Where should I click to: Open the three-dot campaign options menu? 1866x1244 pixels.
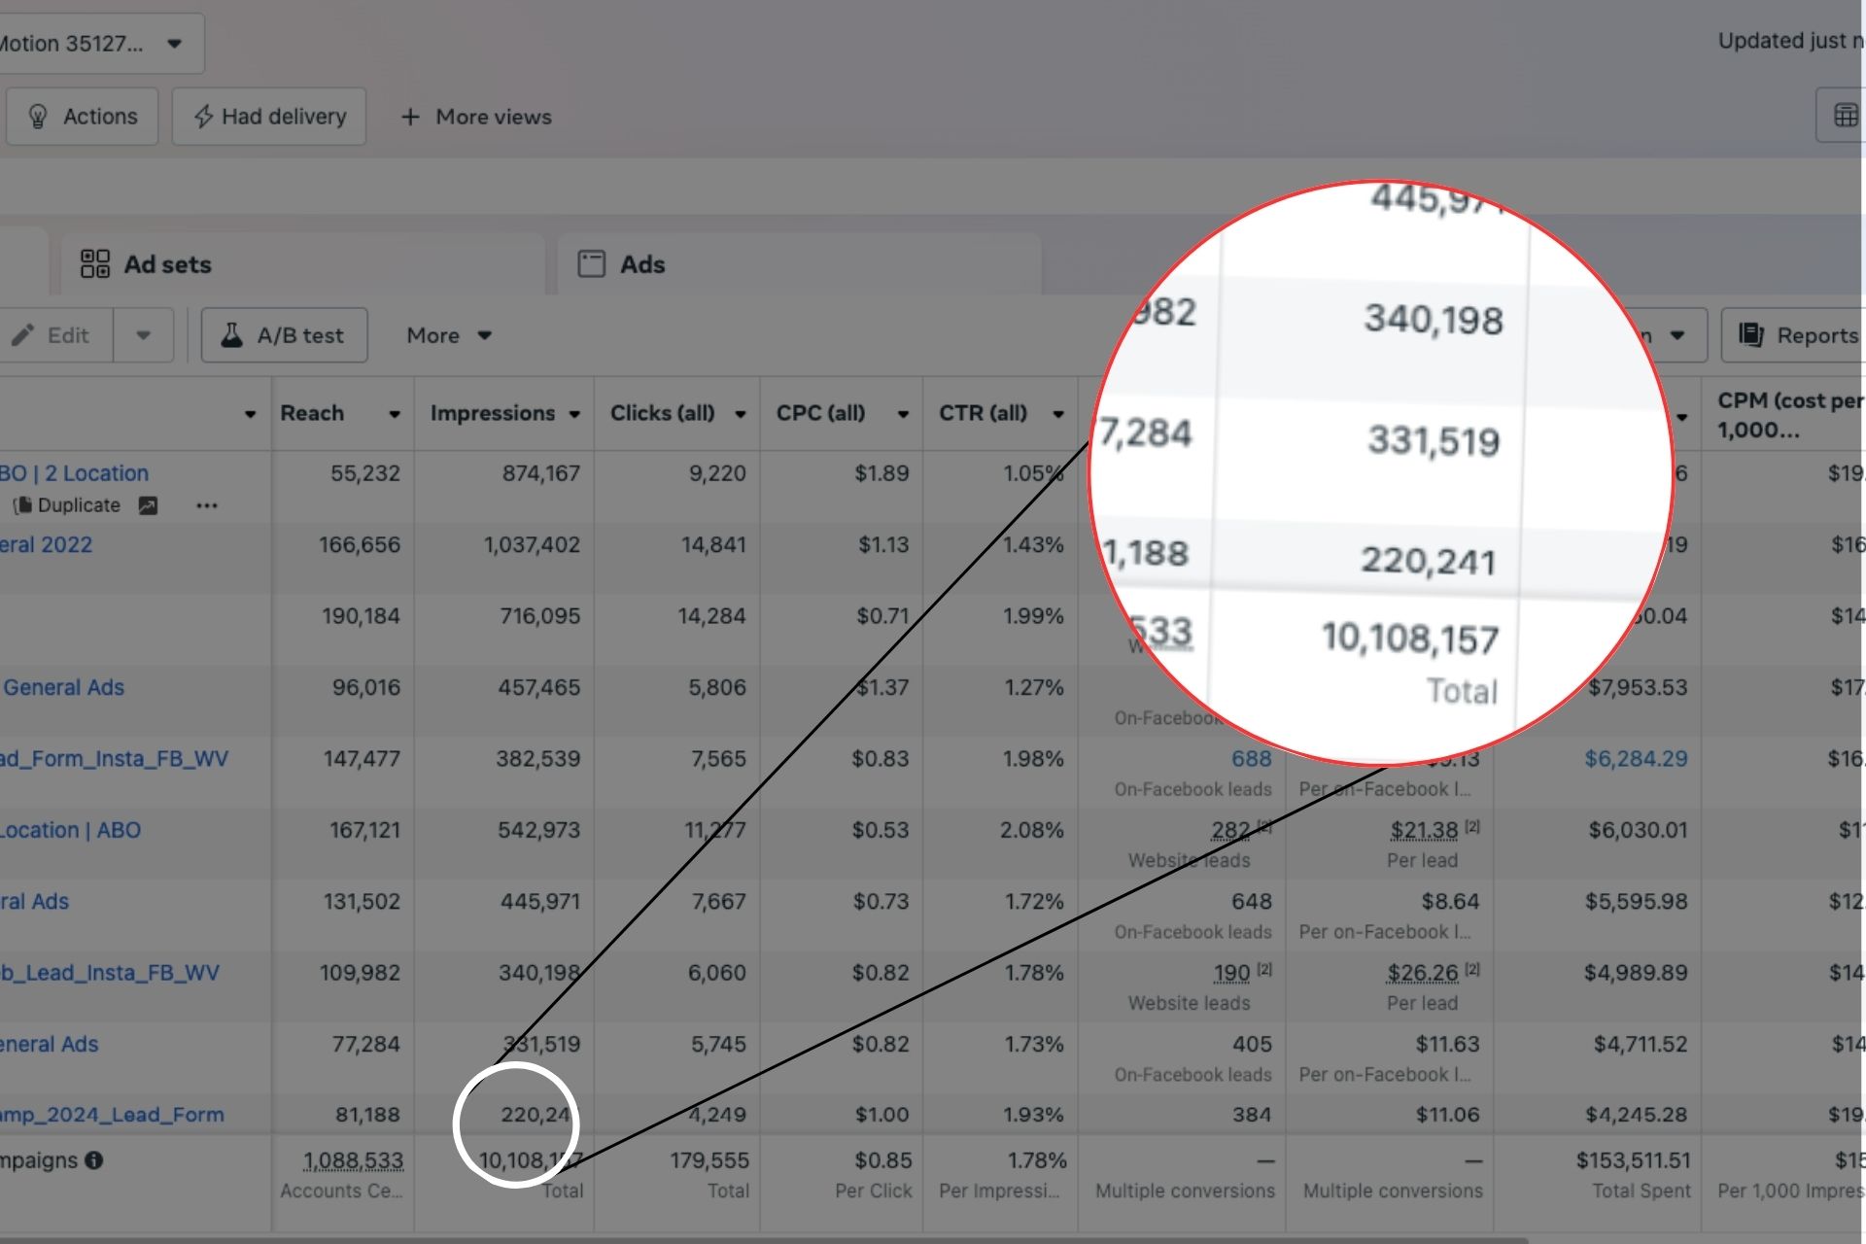206,505
